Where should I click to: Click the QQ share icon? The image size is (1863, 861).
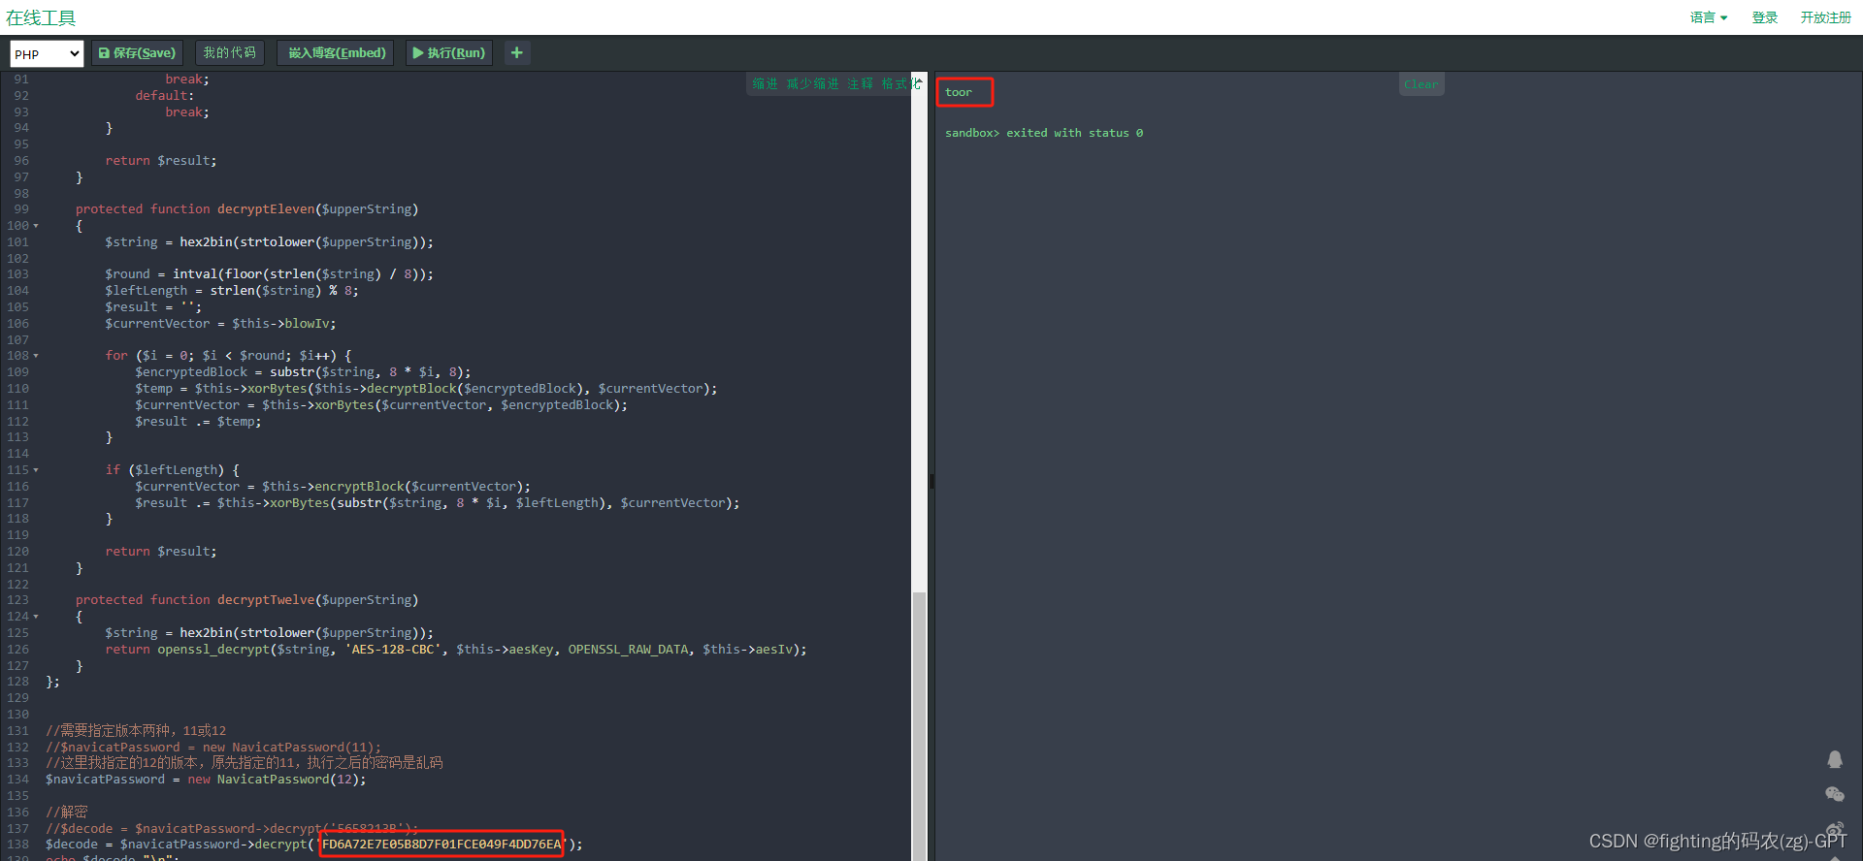pos(1835,759)
